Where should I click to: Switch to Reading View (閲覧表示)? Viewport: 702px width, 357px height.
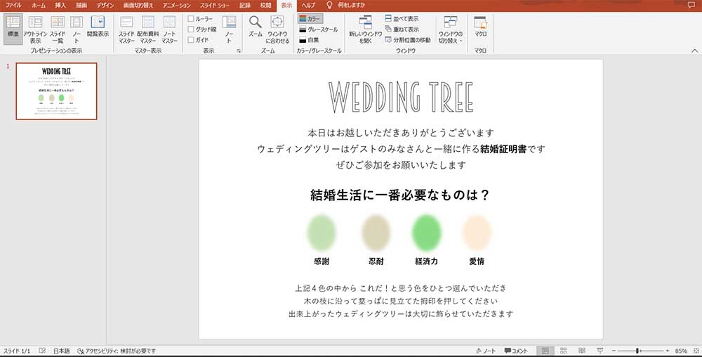98,27
